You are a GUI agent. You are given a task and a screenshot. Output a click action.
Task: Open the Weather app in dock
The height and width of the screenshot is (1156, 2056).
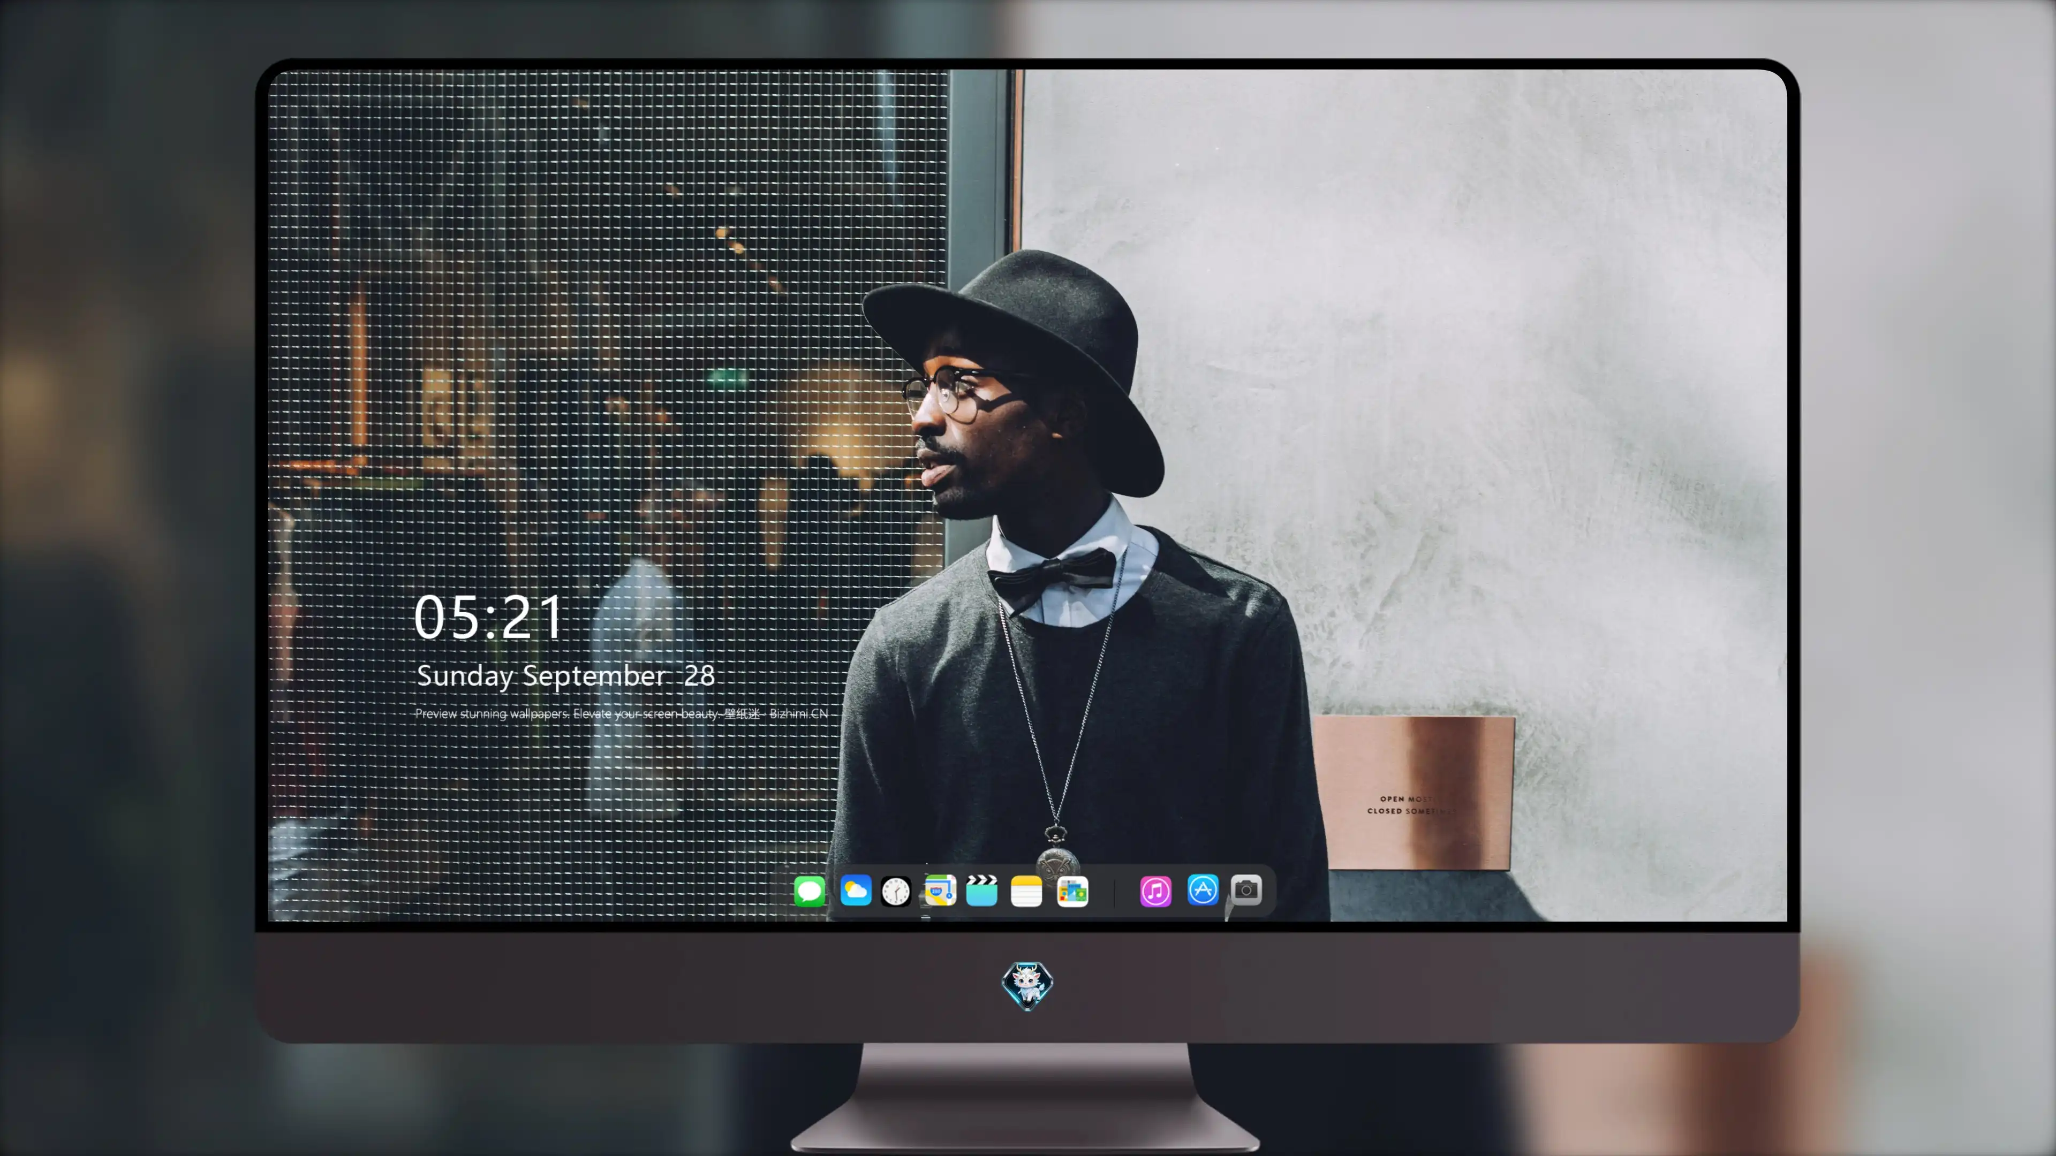(x=856, y=891)
